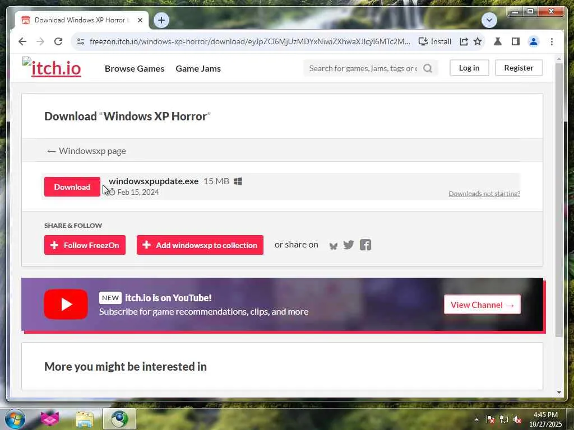The image size is (574, 430).
Task: Click the Action Center flag tray icon
Action: coord(490,419)
